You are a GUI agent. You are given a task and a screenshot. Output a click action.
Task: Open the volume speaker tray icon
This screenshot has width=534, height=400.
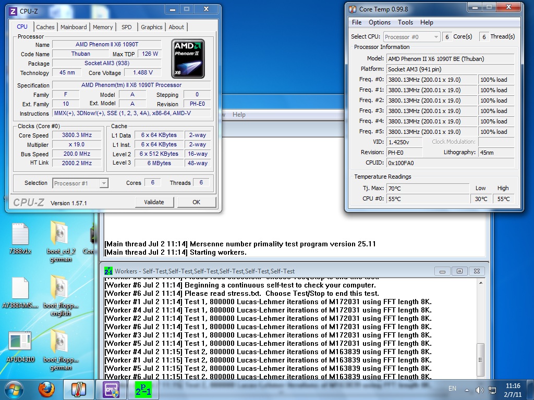click(480, 390)
